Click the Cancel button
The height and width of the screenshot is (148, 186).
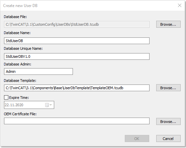coord(168,139)
